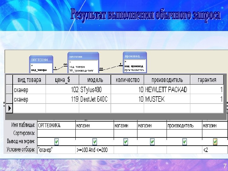Click cell "HEWLETT PACKAD"
This screenshot has height=171, width=228.
tap(167, 89)
